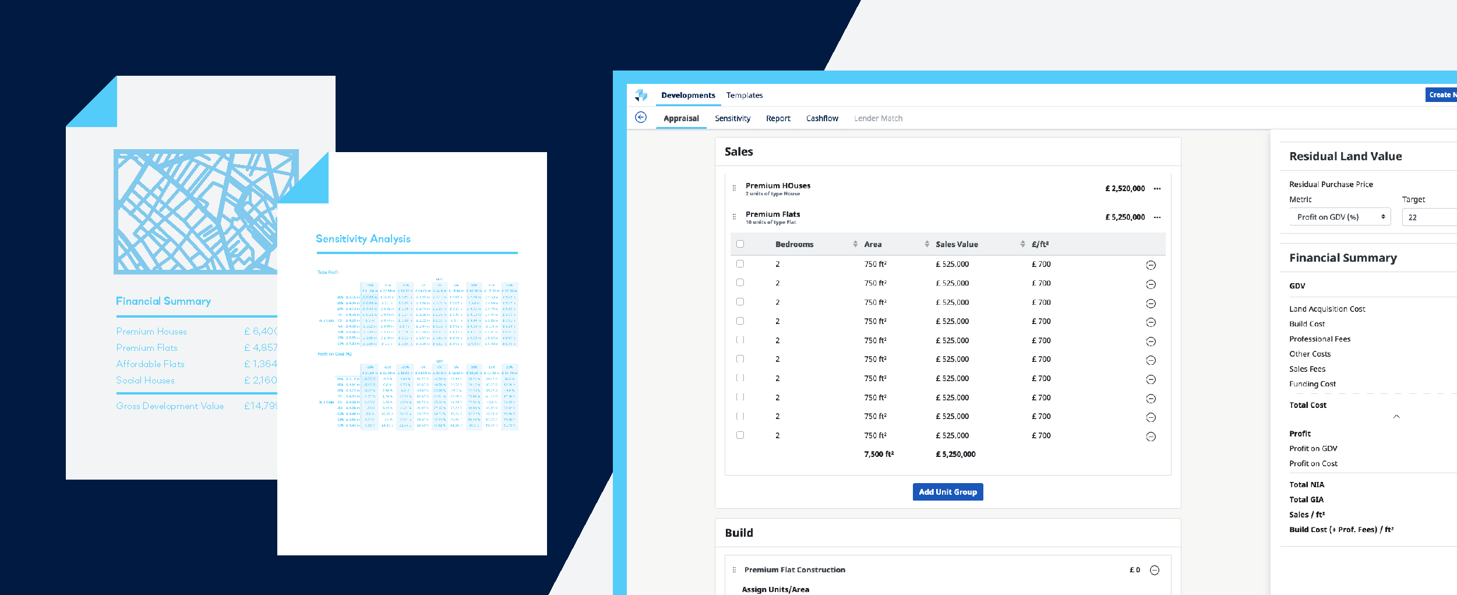Open the Cashflow tab
Image resolution: width=1457 pixels, height=595 pixels.
coord(821,118)
